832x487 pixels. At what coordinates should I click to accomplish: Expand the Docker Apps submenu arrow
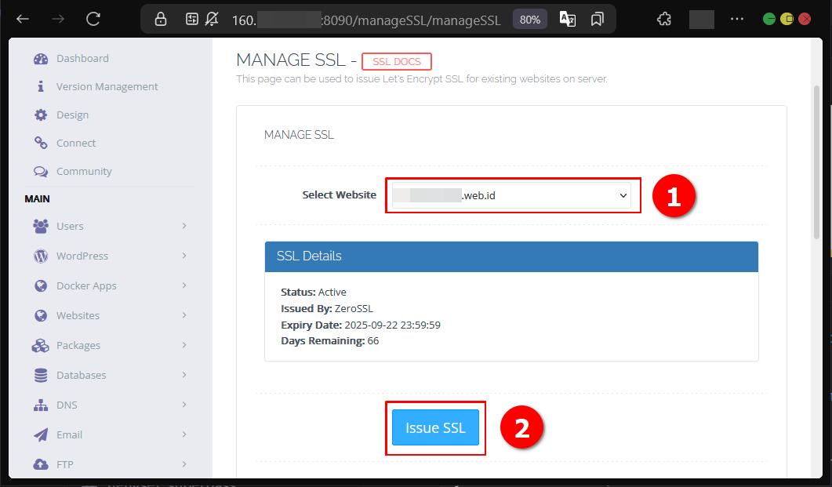[x=184, y=286]
